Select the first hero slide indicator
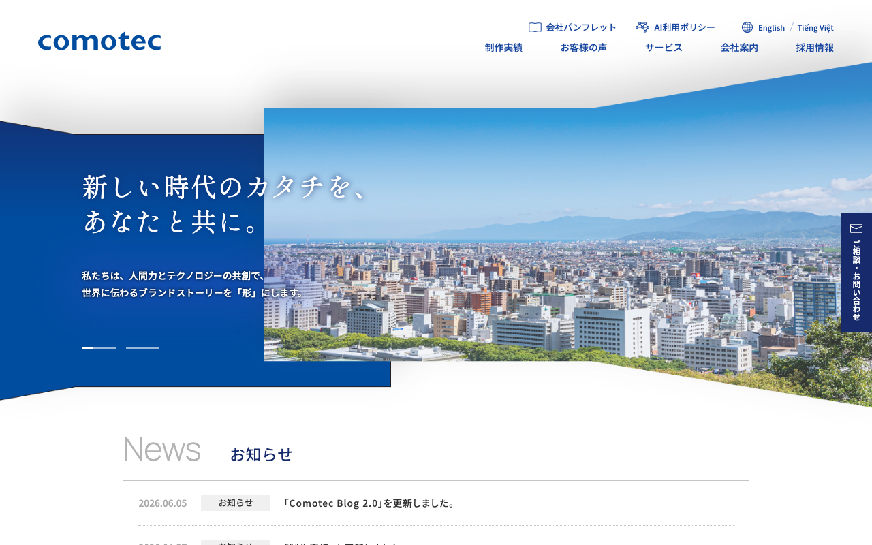Screen dimensions: 872x545 [x=99, y=347]
